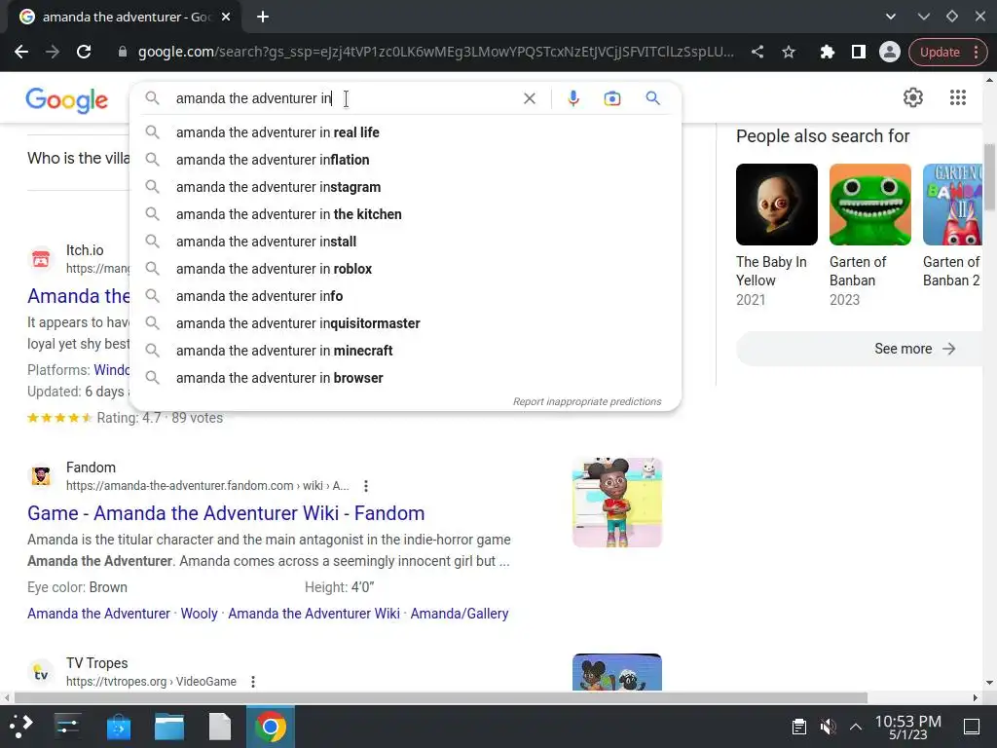This screenshot has height=748, width=997.
Task: Bookmark this page with the star
Action: 789,53
